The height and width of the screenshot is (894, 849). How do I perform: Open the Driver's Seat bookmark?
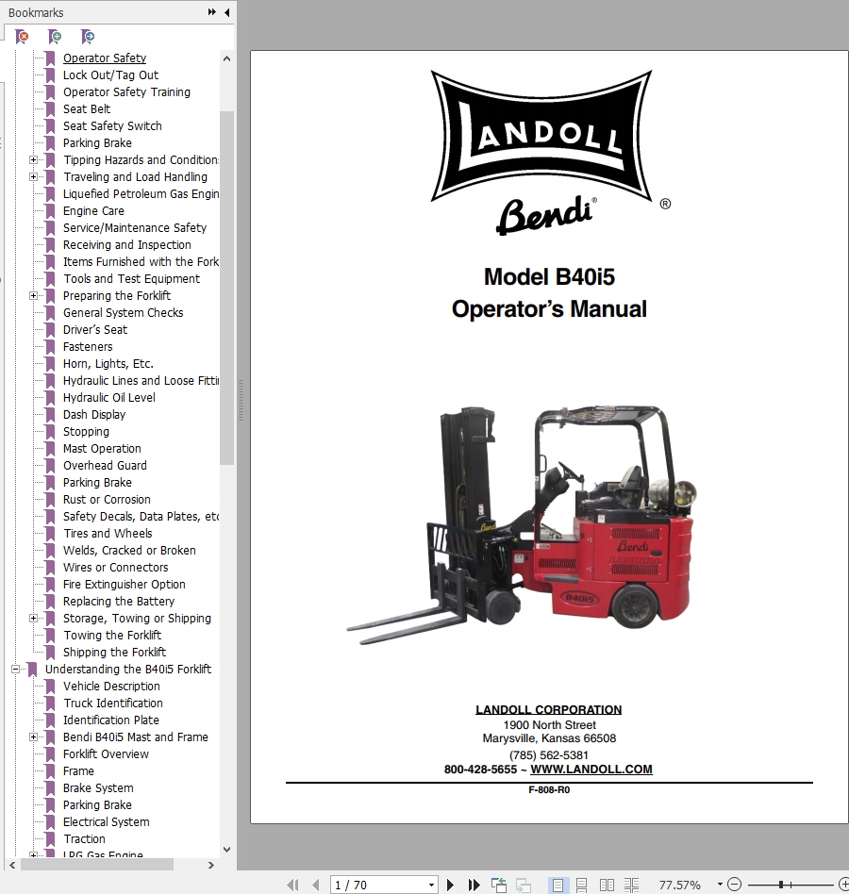95,330
